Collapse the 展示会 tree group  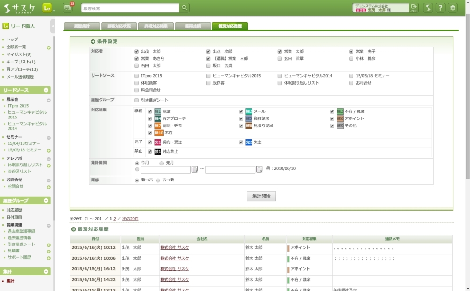(x=49, y=100)
